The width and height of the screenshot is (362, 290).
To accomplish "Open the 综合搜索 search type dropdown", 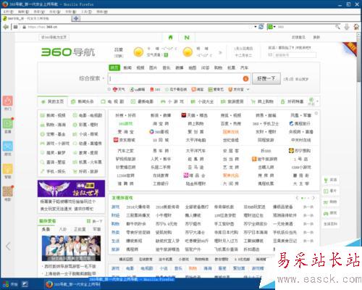I will pyautogui.click(x=91, y=78).
